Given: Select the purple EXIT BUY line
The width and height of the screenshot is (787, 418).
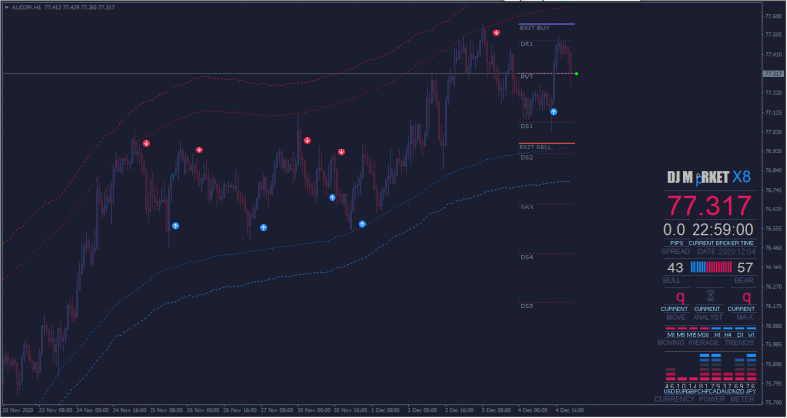Looking at the screenshot, I should tap(547, 24).
